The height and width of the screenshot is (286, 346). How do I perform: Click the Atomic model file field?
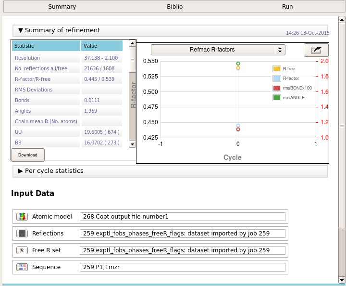(183, 217)
